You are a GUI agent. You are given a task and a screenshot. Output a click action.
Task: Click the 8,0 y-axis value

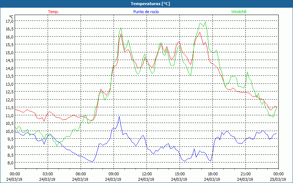pyautogui.click(x=10, y=163)
